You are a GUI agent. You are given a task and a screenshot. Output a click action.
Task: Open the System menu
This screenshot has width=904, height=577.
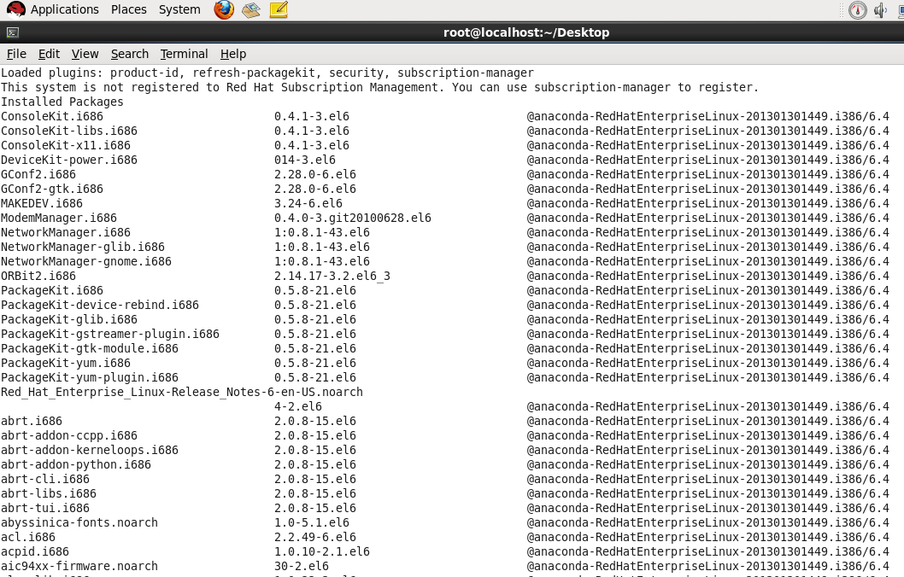[x=179, y=9]
